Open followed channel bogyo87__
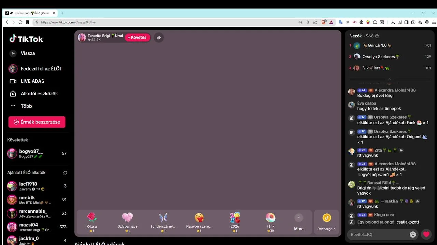This screenshot has width=437, height=245. (37, 153)
